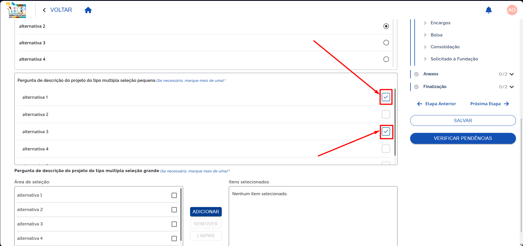This screenshot has width=523, height=246.
Task: Click scrollbar of small multiple selection list
Action: pyautogui.click(x=395, y=122)
